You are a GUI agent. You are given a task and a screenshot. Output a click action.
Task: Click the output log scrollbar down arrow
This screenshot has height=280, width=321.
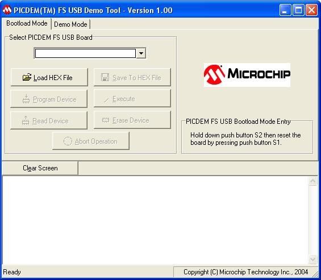click(x=312, y=260)
